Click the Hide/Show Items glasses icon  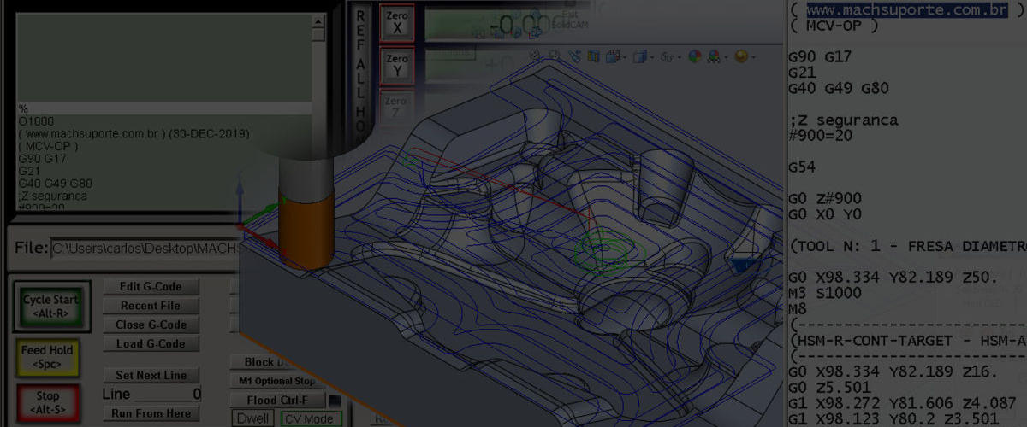[x=667, y=57]
